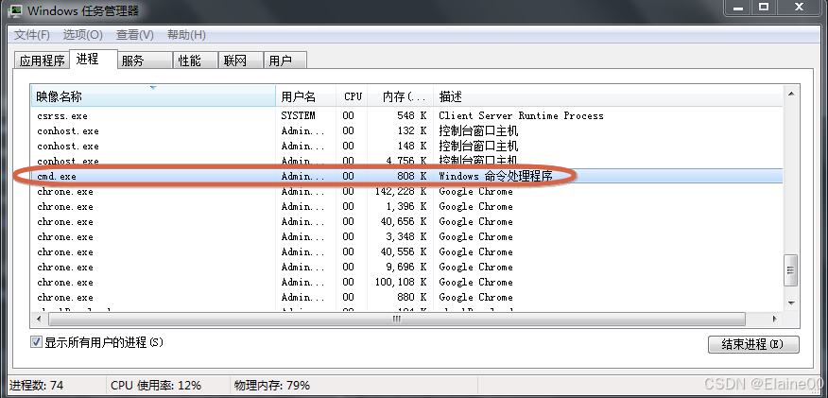The height and width of the screenshot is (398, 828).
Task: Click the vertical scrollbar thumb
Action: point(791,270)
